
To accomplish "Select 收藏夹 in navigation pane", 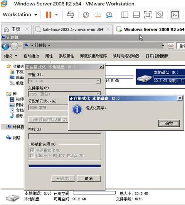I will point(15,66).
